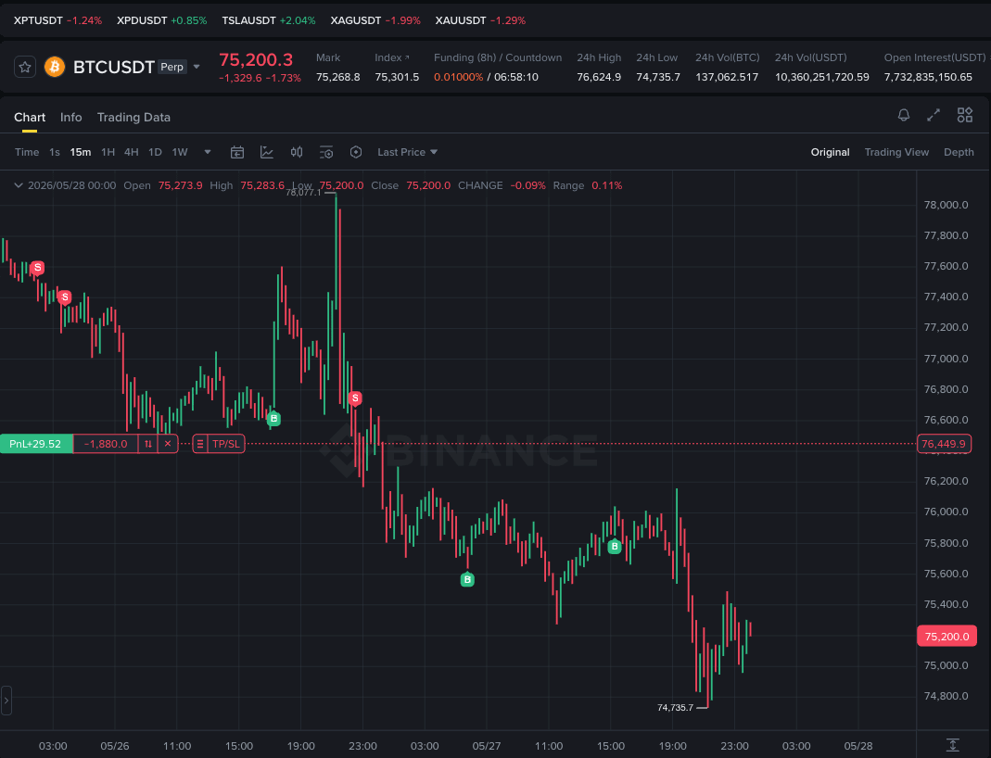This screenshot has width=991, height=758.
Task: Select the Time line view
Action: 27,152
